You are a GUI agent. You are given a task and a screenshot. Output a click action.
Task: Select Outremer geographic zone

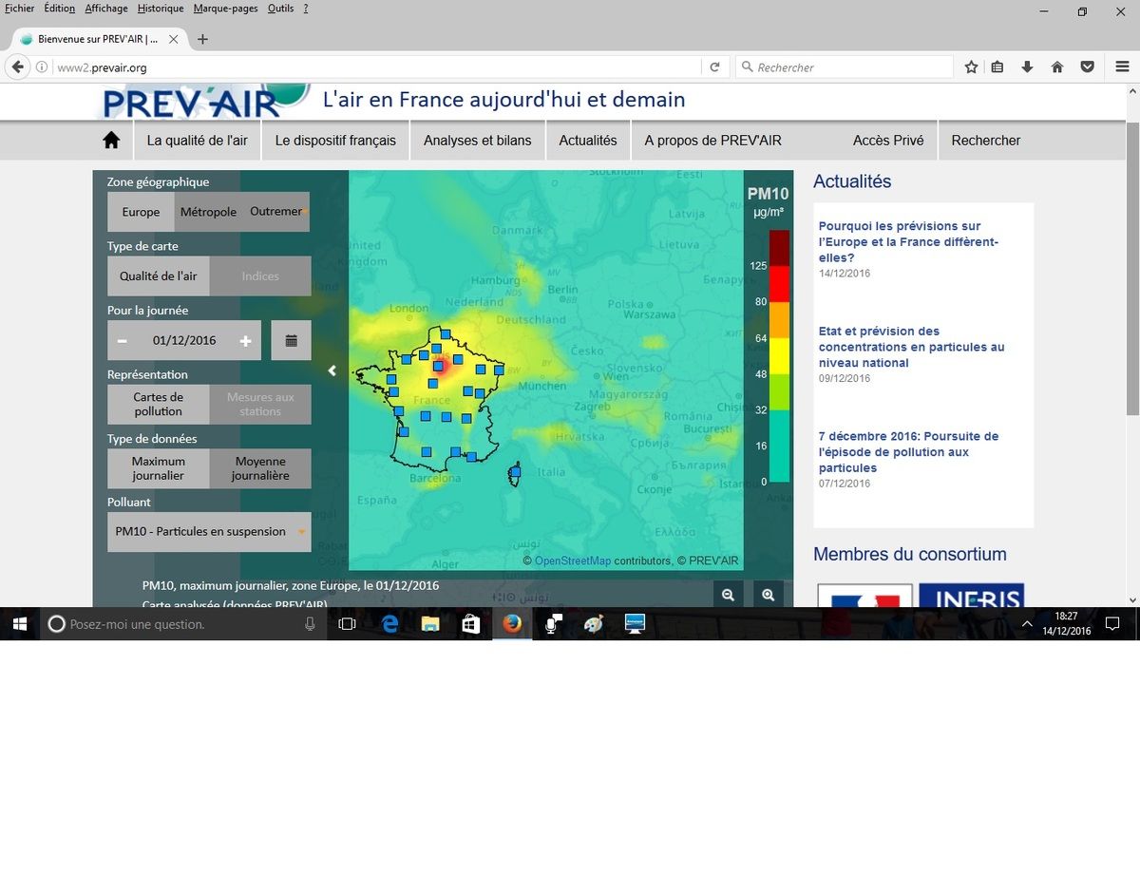[x=275, y=212]
